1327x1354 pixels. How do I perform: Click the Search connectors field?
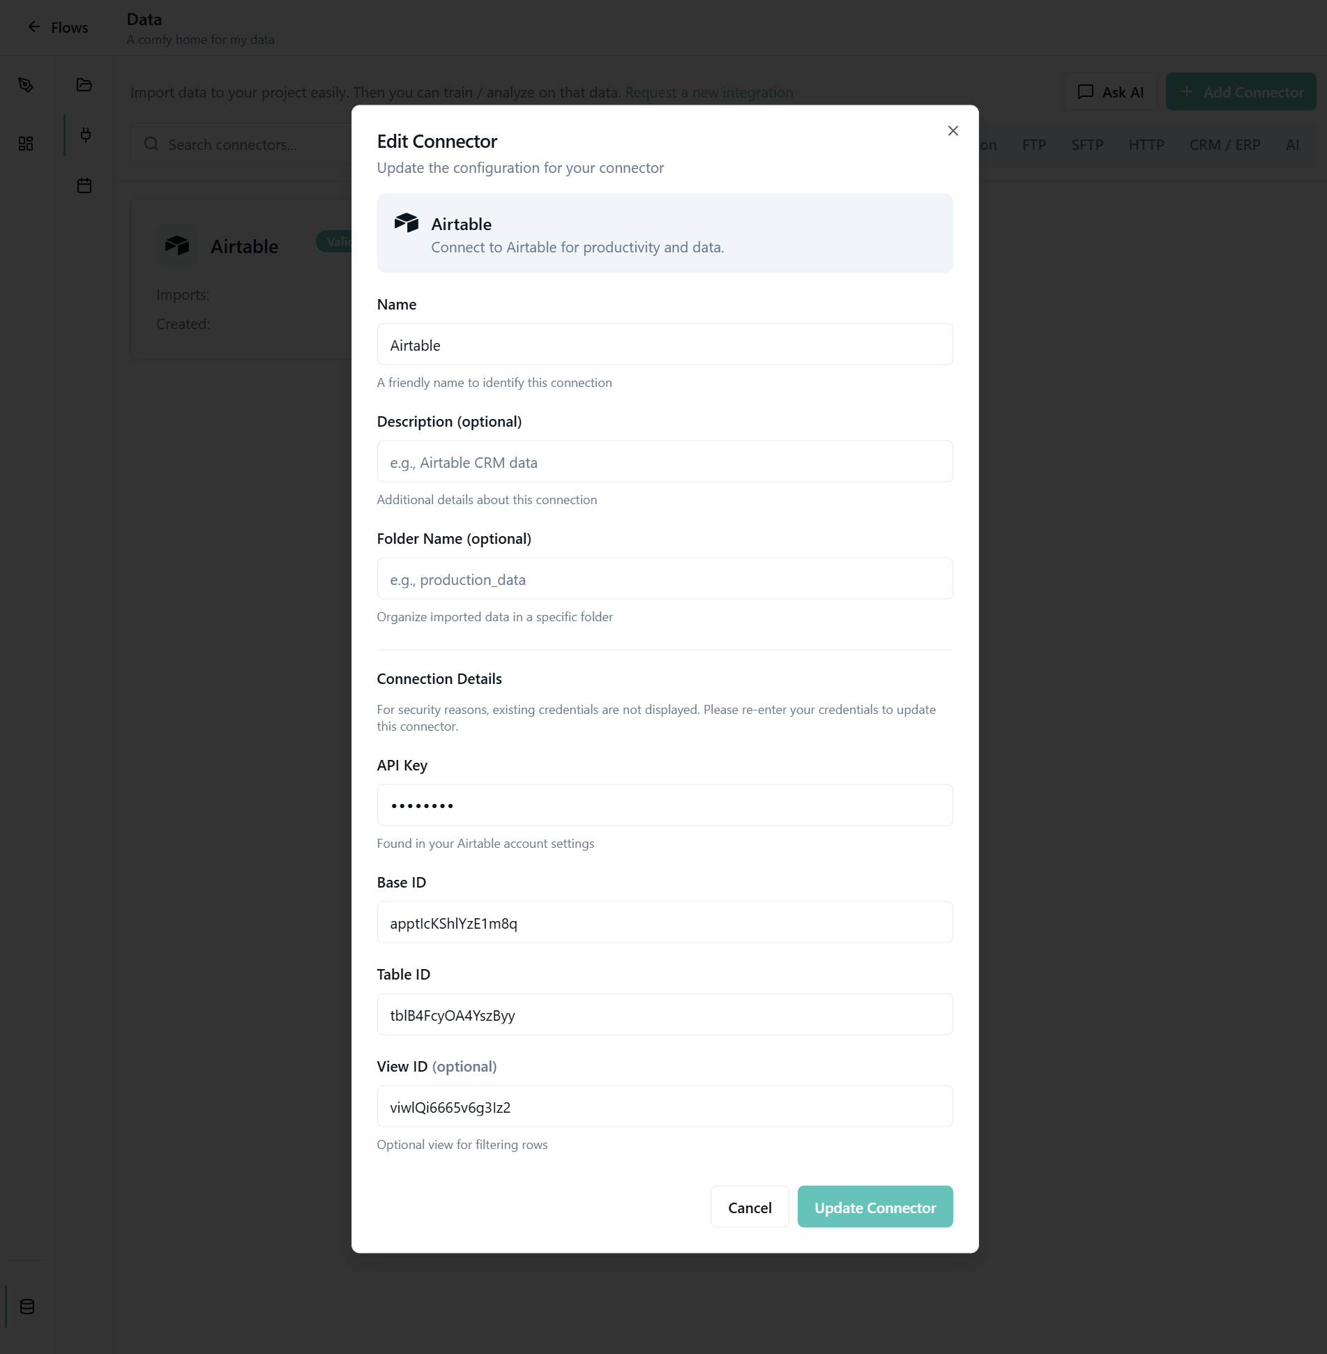[251, 145]
